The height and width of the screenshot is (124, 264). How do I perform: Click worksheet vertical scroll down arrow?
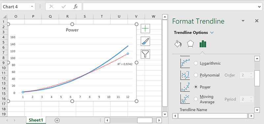pyautogui.click(x=165, y=114)
